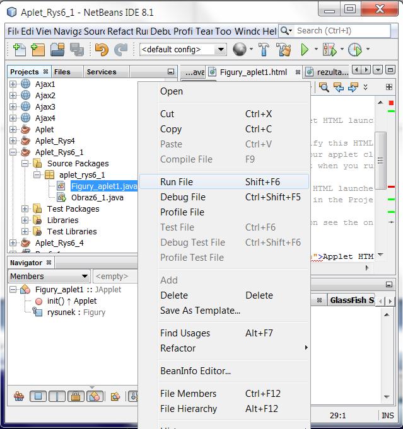Click the editor Find Selection magnifier icon
This screenshot has height=429, width=403.
[x=324, y=88]
